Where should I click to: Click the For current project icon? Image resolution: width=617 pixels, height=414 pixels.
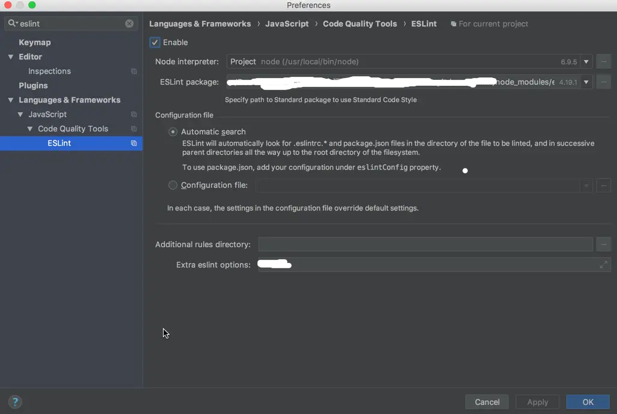point(453,24)
